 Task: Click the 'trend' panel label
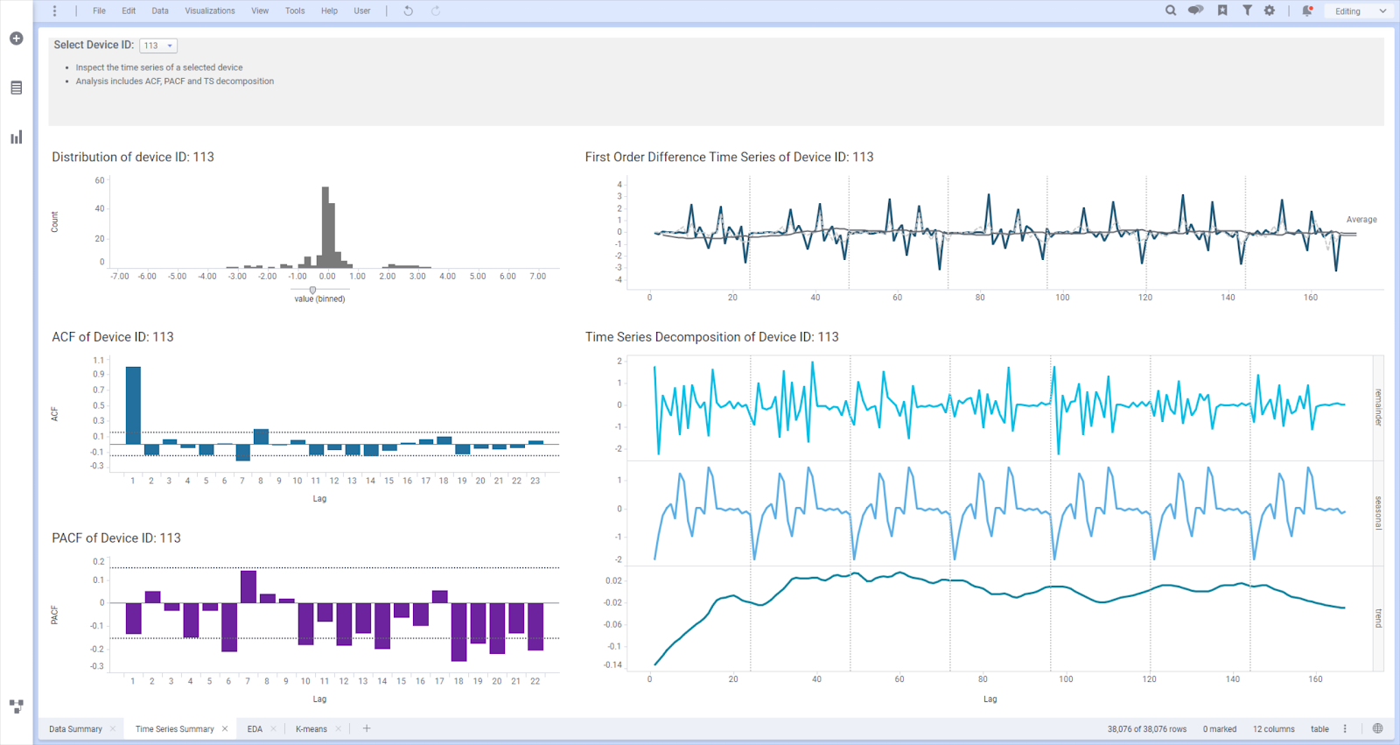(x=1378, y=618)
